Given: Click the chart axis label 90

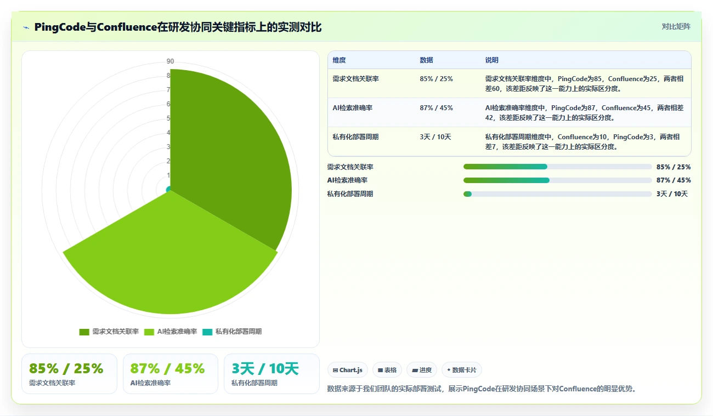Looking at the screenshot, I should tap(170, 61).
